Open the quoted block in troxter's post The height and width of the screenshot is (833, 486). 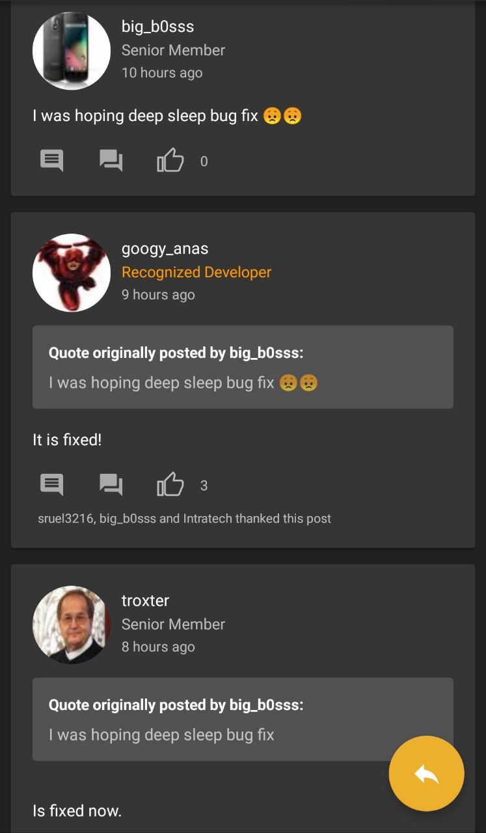pyautogui.click(x=243, y=719)
